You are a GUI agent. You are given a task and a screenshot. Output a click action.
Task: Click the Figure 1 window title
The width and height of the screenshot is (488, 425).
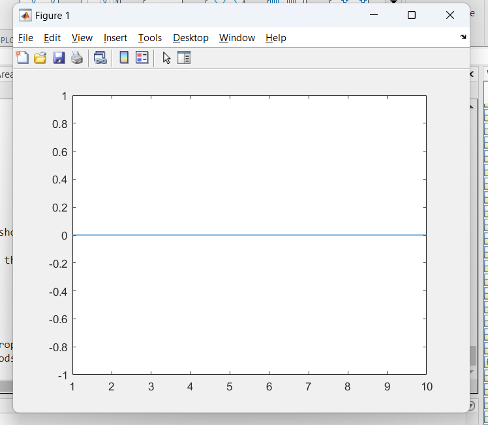pyautogui.click(x=52, y=16)
